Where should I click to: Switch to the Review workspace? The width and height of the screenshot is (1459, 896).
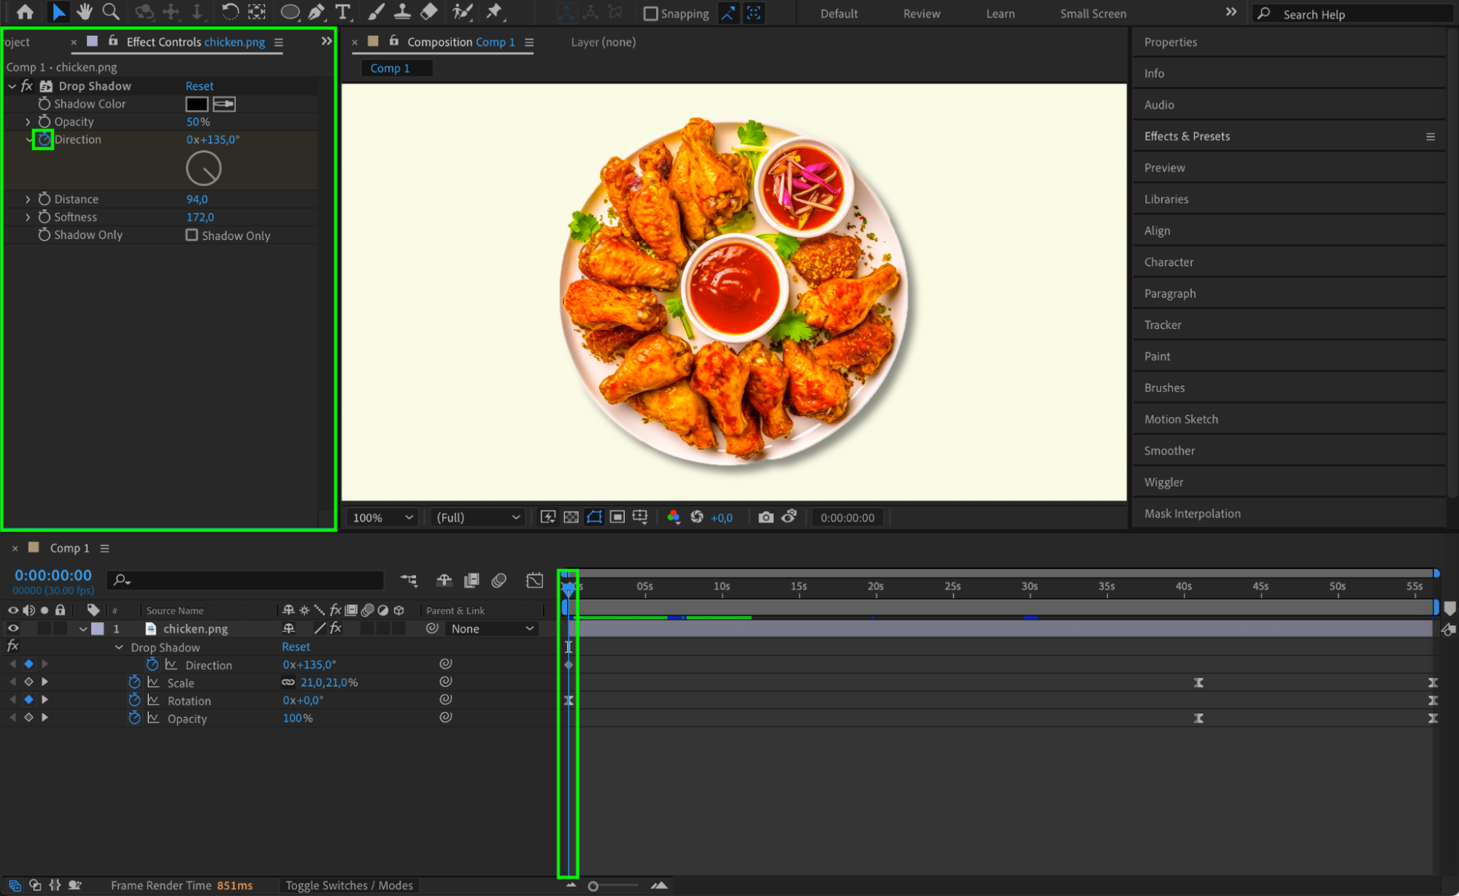point(921,13)
